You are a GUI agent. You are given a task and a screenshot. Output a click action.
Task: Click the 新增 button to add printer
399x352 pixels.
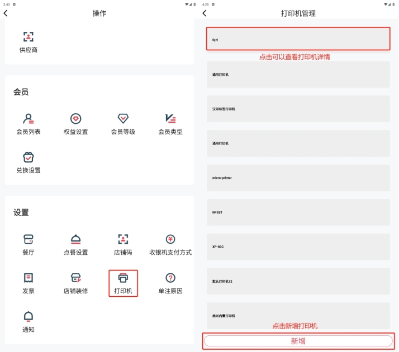pyautogui.click(x=298, y=341)
